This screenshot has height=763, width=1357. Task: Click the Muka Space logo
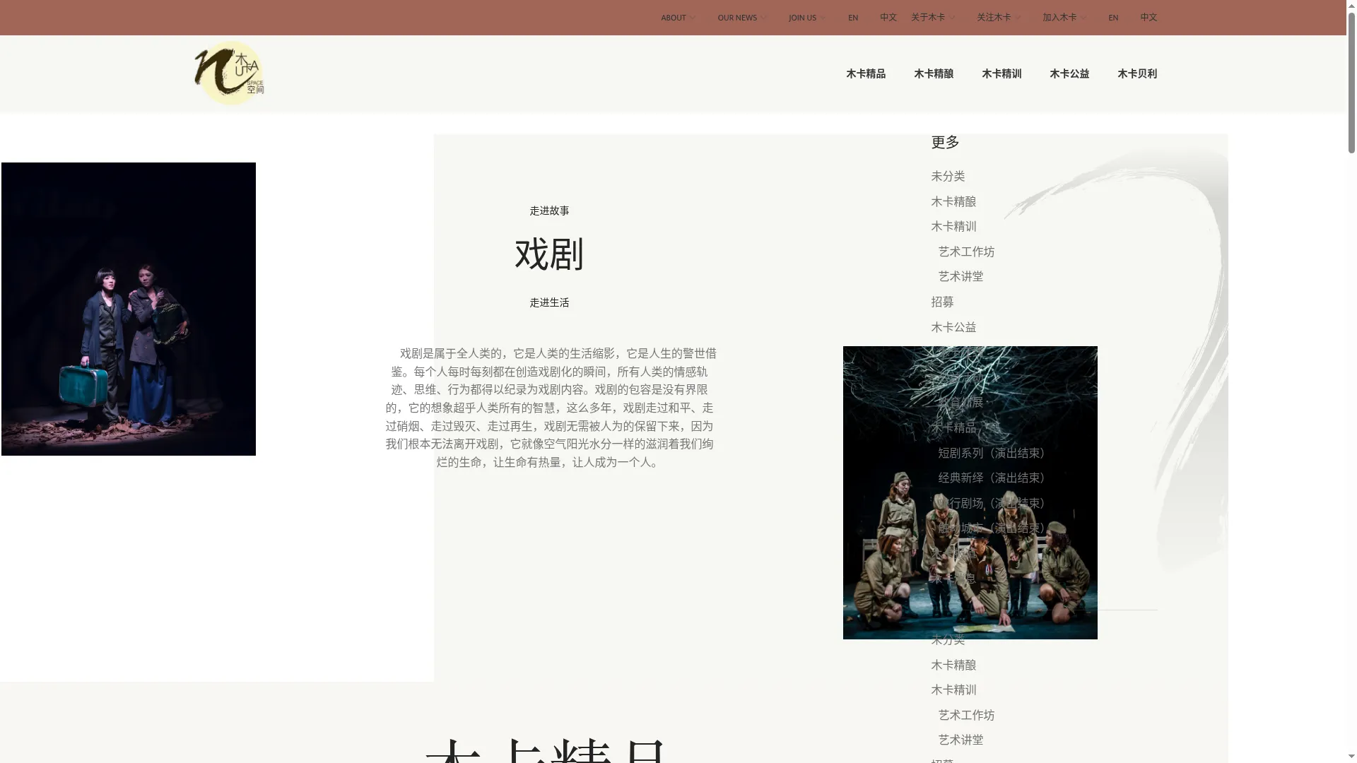point(228,73)
